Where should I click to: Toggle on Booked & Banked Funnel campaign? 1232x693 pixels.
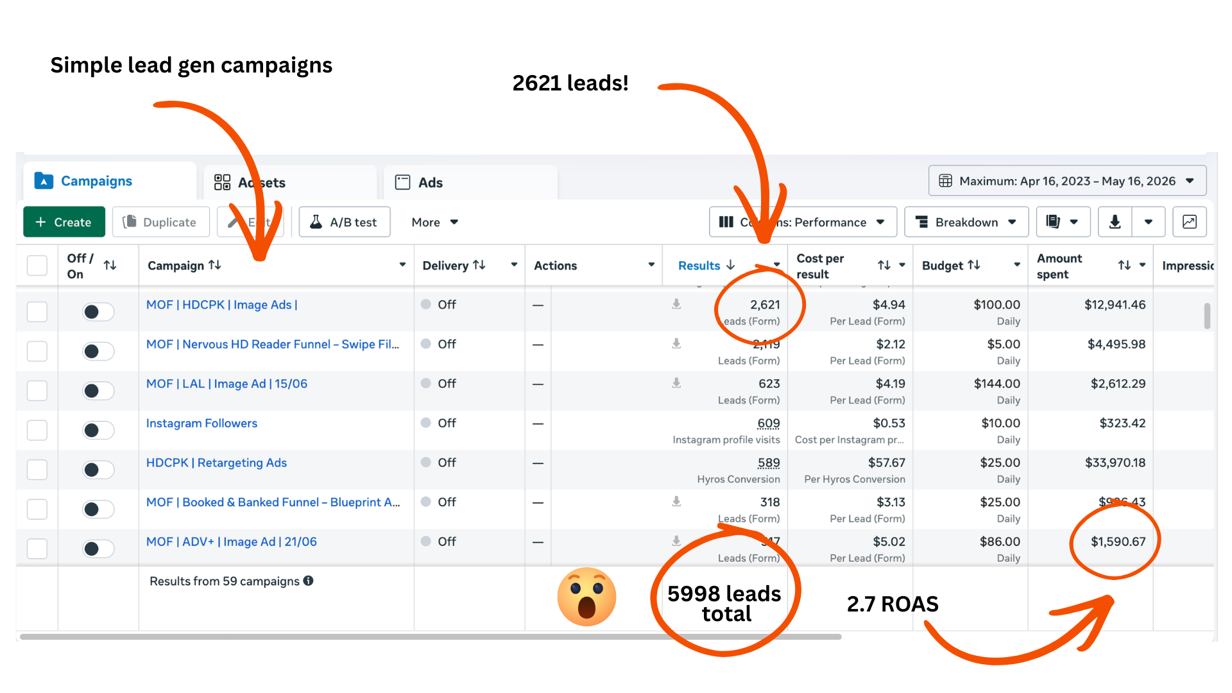pyautogui.click(x=98, y=509)
